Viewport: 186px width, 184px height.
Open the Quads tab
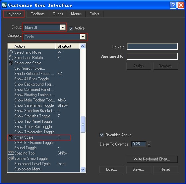[58, 14]
